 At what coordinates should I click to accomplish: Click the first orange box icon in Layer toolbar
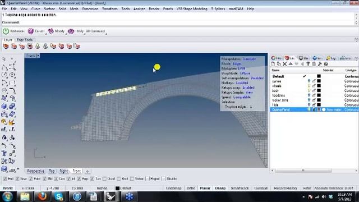click(6, 46)
